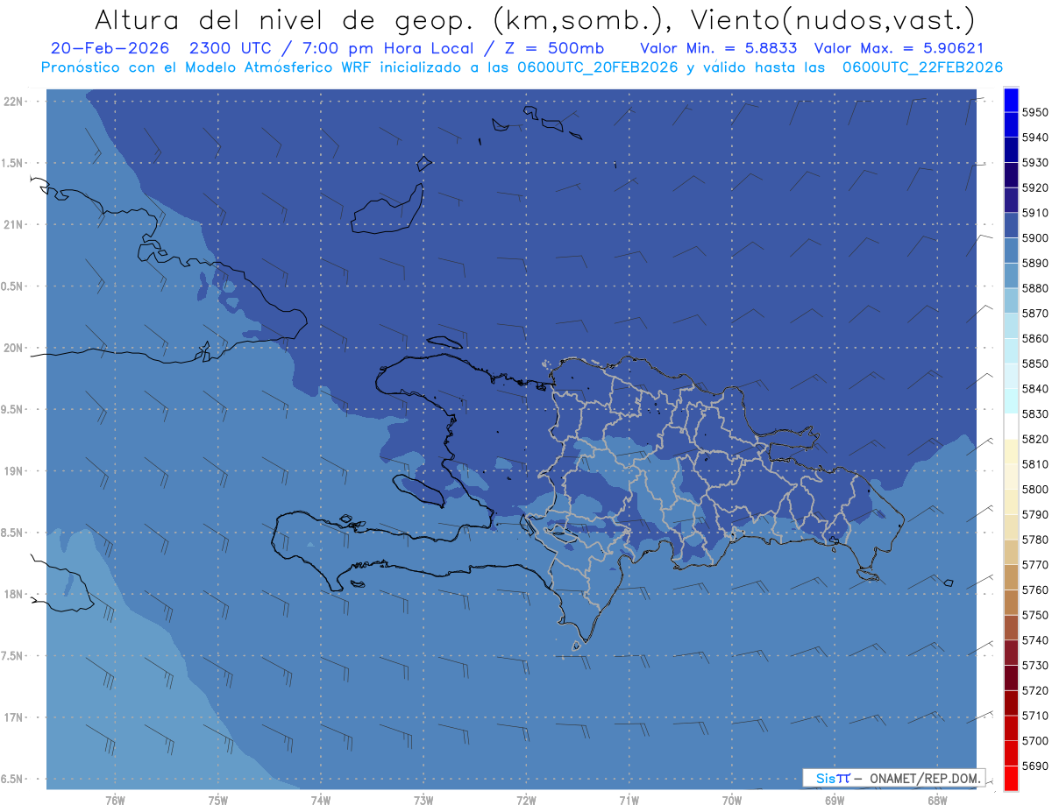Click the '5800' color scale label

[1034, 490]
